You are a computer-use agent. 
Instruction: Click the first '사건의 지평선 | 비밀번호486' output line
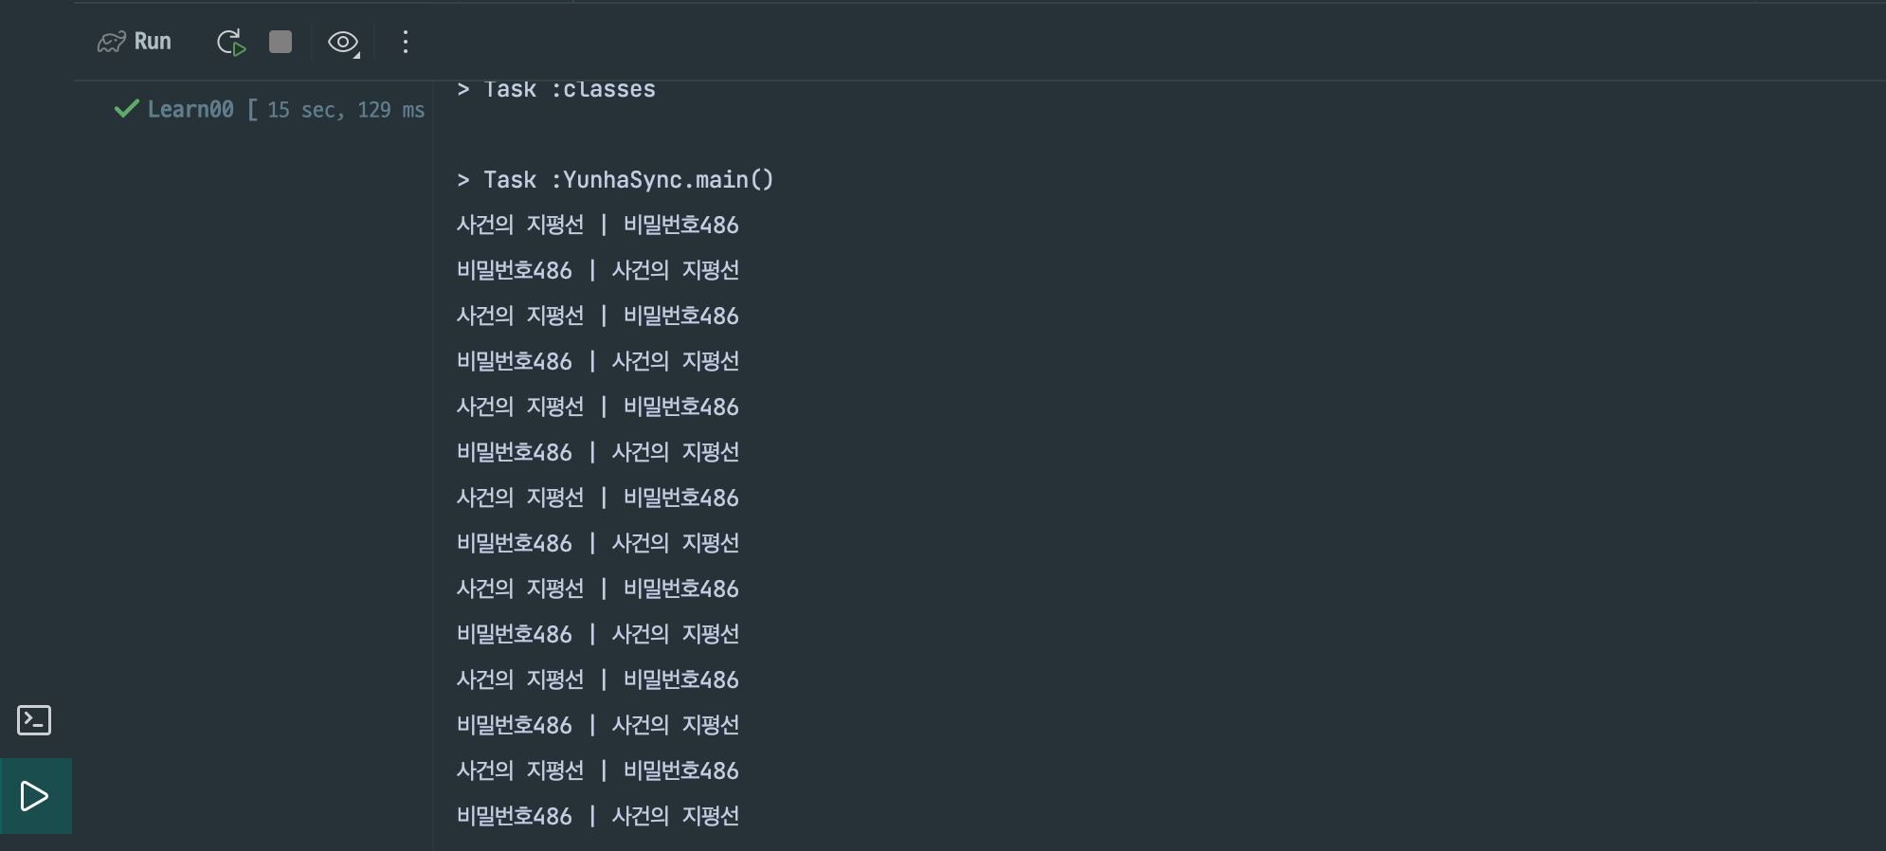point(597,225)
